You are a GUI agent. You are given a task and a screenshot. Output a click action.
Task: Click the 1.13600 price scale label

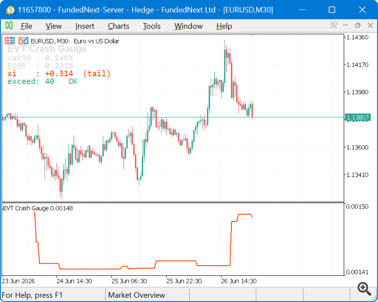click(x=357, y=147)
